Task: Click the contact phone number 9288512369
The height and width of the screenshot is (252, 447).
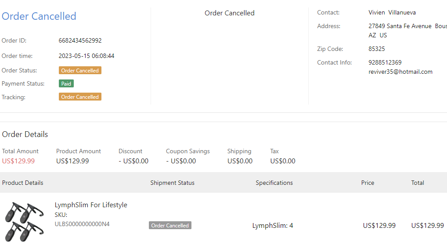Action: coord(385,62)
